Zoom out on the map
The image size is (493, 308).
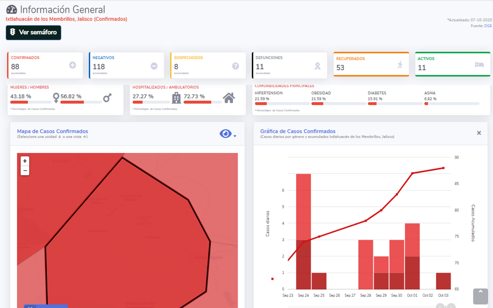pos(25,171)
